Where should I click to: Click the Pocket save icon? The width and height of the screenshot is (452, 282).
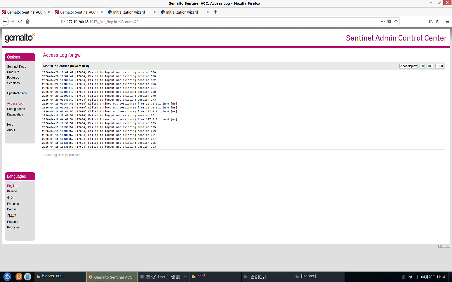(x=389, y=21)
